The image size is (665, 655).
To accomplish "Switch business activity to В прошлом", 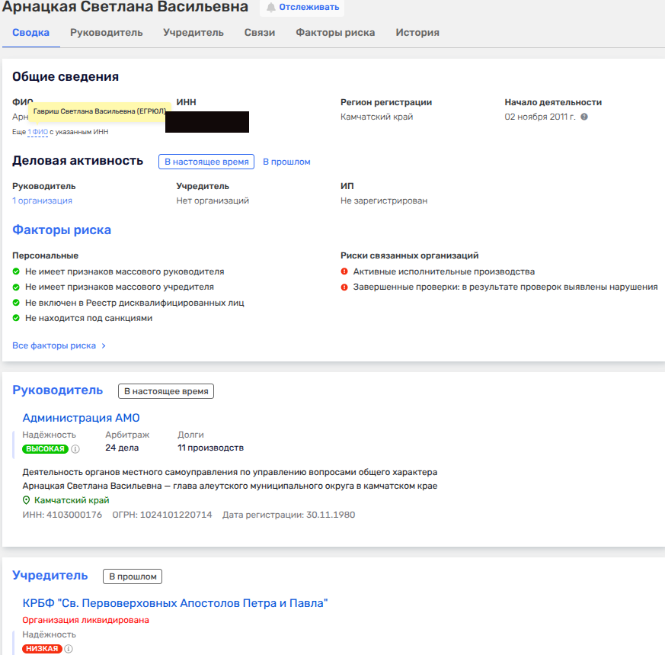I will tap(286, 162).
